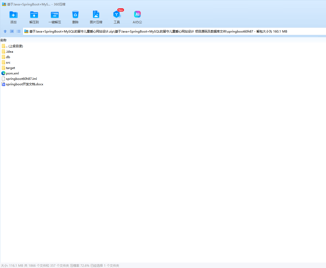
Task: Click the 360压缩 app icon in the title bar
Action: [4, 4]
